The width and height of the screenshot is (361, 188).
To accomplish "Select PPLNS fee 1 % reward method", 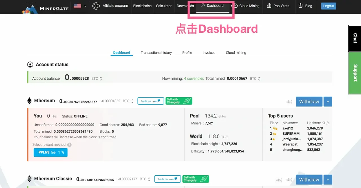I will [50, 152].
